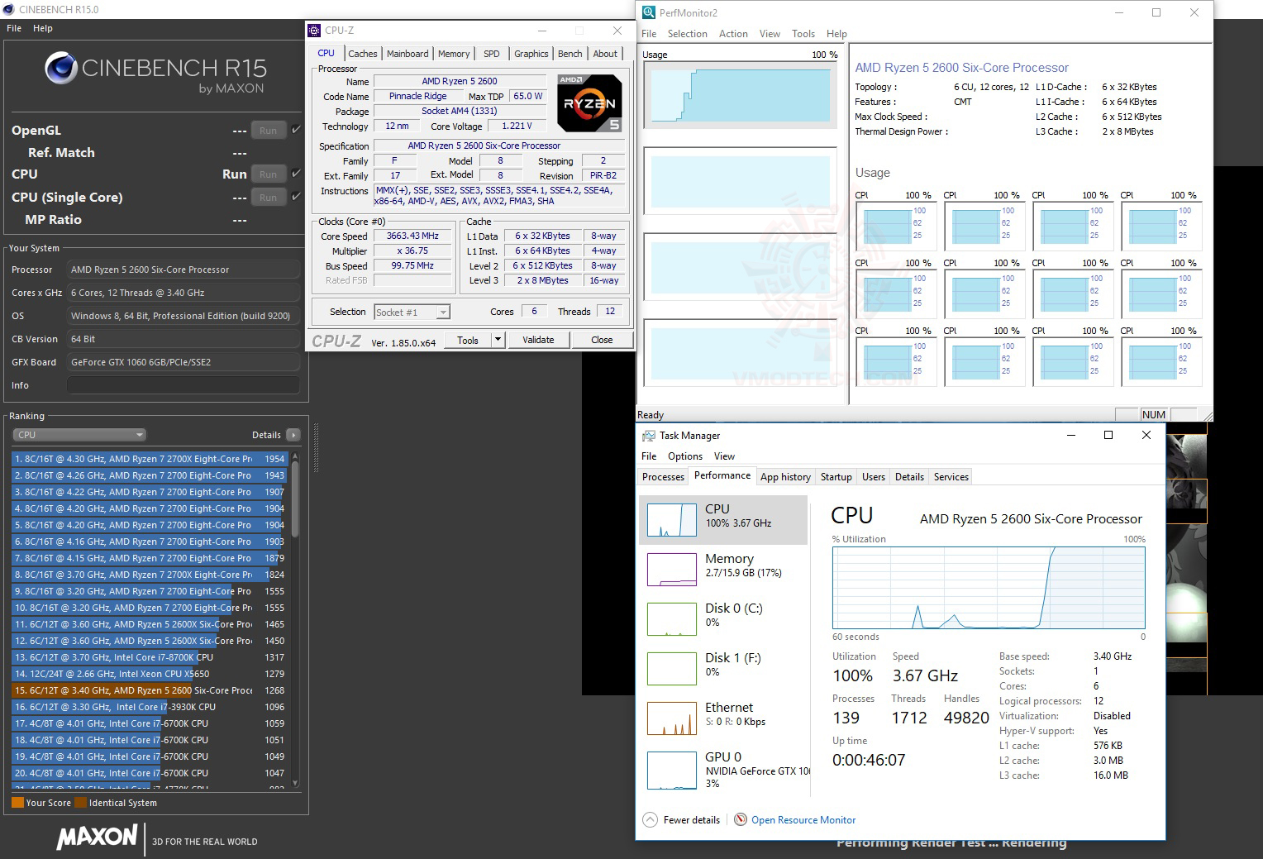
Task: Toggle the CPU test checkbox in Cinebench
Action: point(296,174)
